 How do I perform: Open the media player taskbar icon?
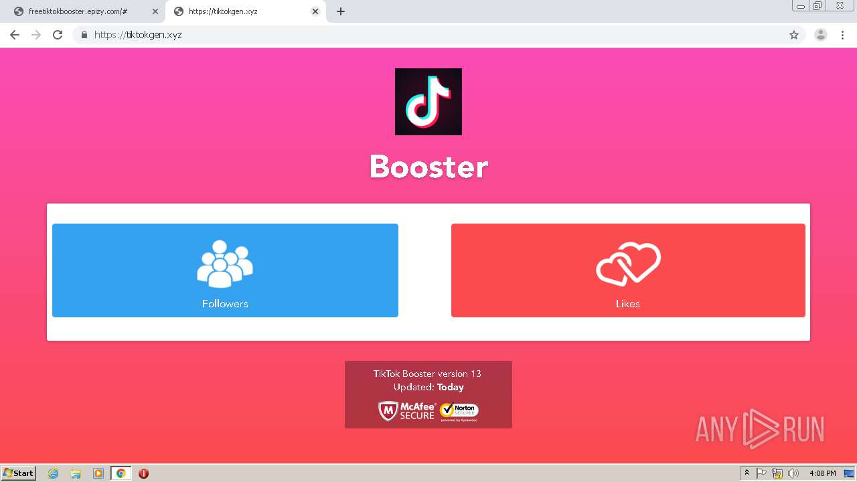point(98,473)
